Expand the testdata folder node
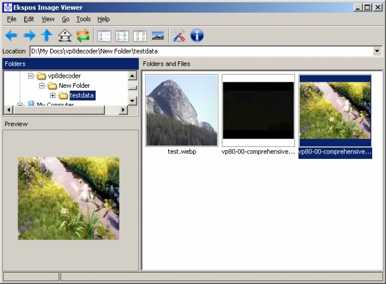Image resolution: width=386 pixels, height=284 pixels. click(53, 95)
